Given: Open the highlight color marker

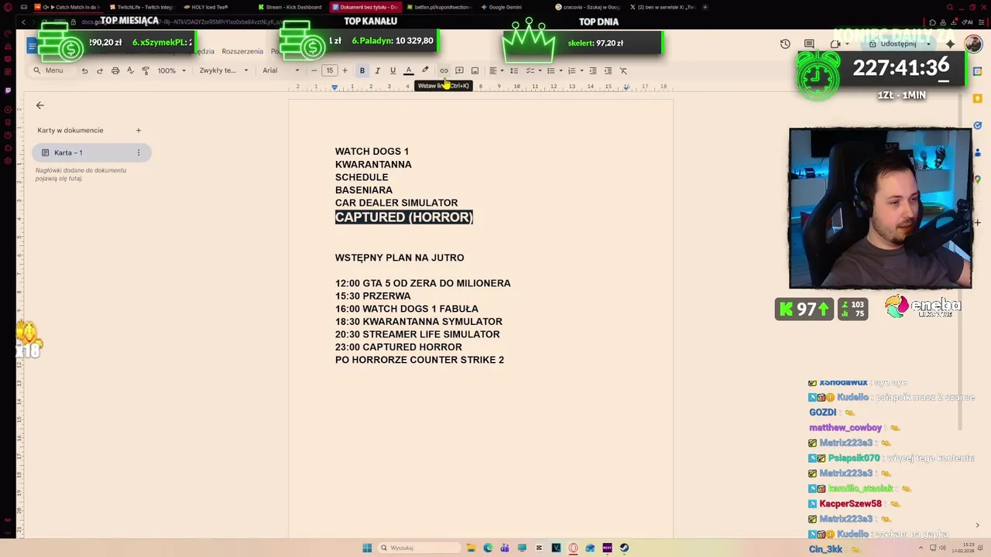Looking at the screenshot, I should coord(425,70).
